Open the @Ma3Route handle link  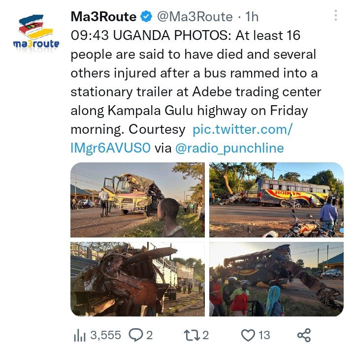tap(194, 16)
